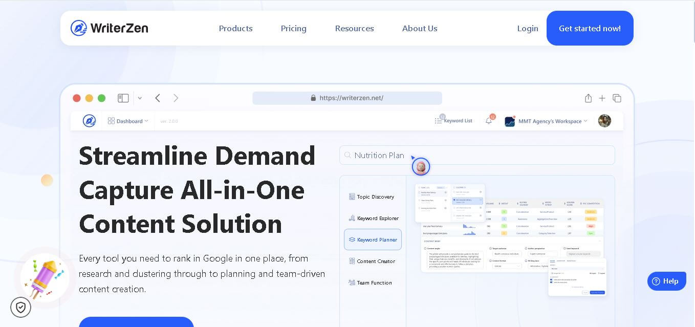Click the search magnifier icon
The height and width of the screenshot is (327, 695).
click(348, 155)
